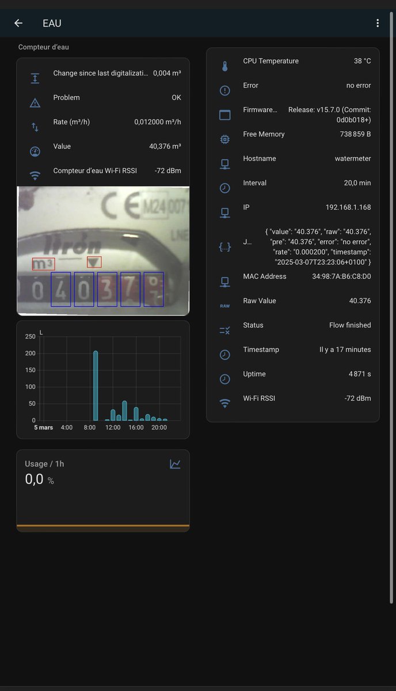
Task: Click the Uptime clock icon
Action: coord(225,379)
